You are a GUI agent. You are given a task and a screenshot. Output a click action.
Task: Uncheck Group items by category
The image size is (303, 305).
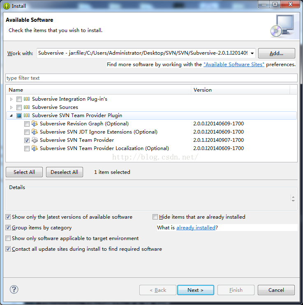8,228
